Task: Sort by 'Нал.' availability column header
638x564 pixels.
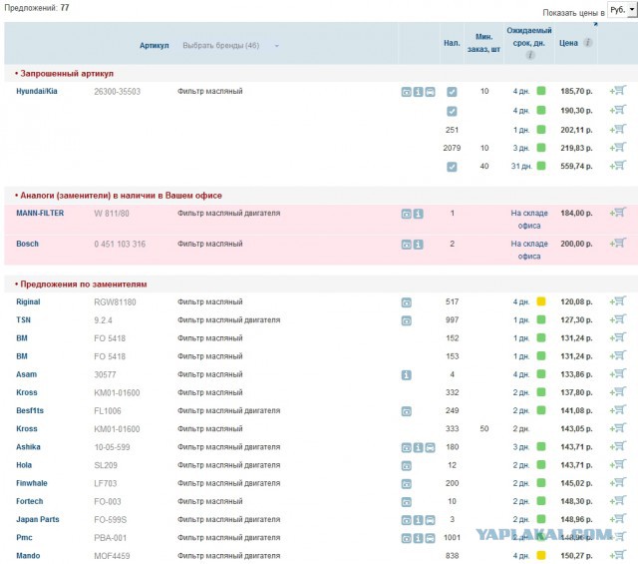Action: (x=452, y=44)
